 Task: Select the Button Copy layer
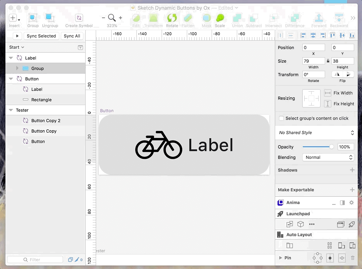[45, 131]
